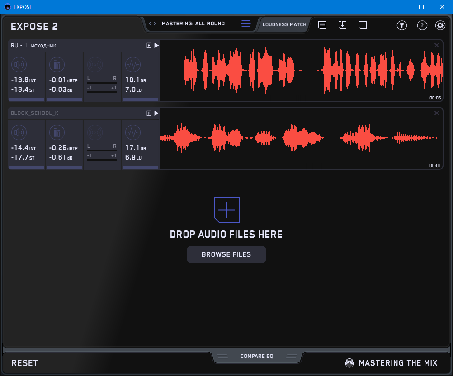Remove the RU - 1_исходник track with X
The height and width of the screenshot is (376, 453).
(437, 45)
